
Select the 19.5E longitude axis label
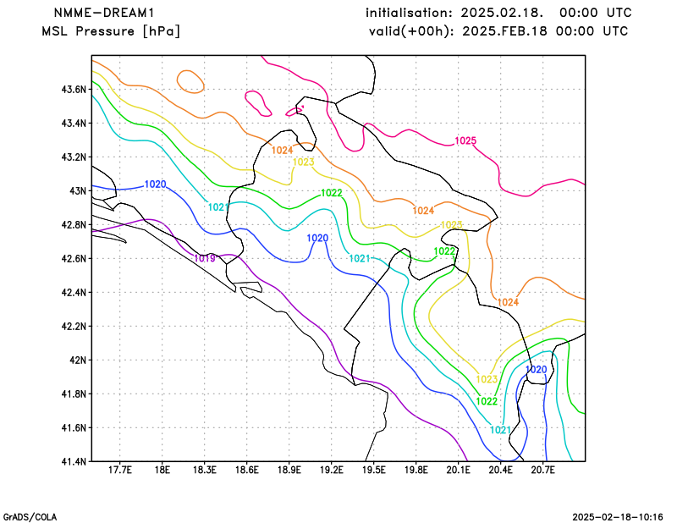point(374,470)
